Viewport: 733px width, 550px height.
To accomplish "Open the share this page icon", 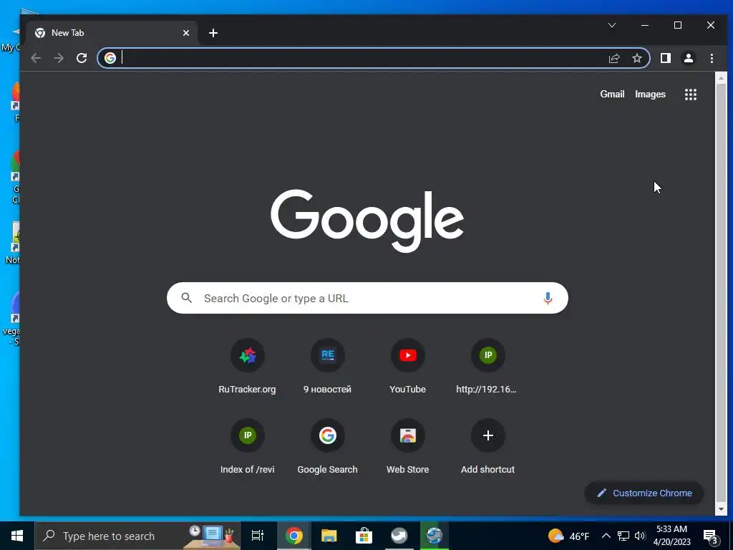I will pyautogui.click(x=613, y=58).
